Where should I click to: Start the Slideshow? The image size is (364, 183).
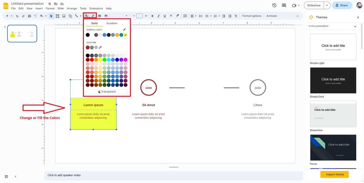point(314,5)
